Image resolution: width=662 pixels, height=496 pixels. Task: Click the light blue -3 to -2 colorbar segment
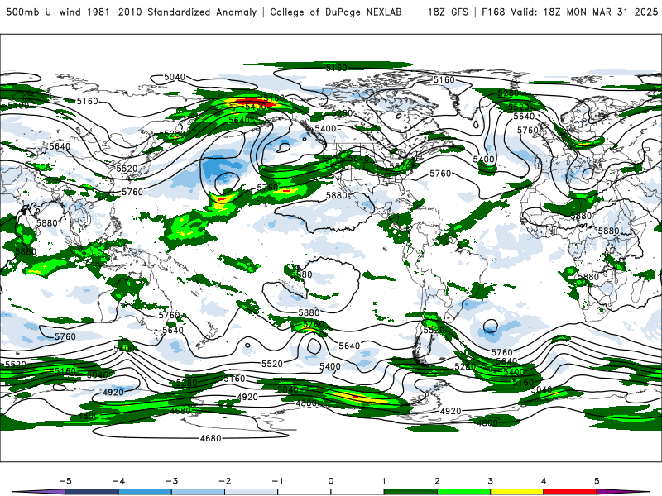point(198,492)
